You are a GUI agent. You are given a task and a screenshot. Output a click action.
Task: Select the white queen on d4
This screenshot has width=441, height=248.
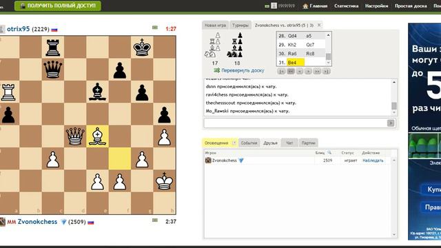coord(75,136)
